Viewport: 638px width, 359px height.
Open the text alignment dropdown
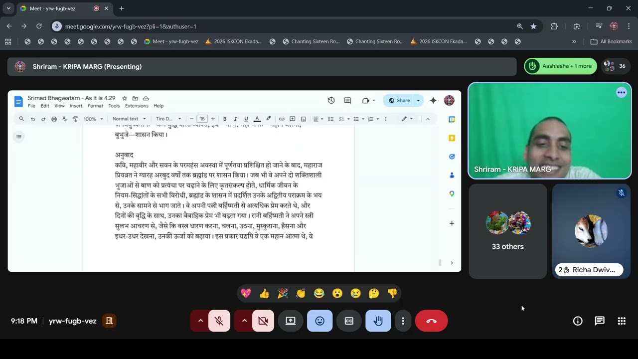click(318, 119)
